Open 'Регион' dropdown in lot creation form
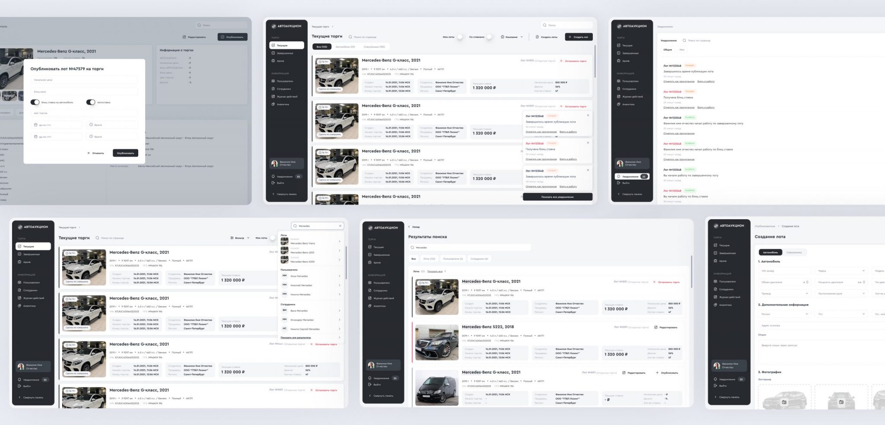The width and height of the screenshot is (885, 425). [x=784, y=314]
